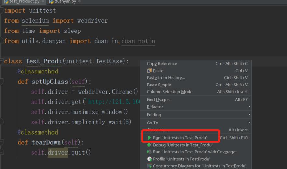
Task: Open Concurrency Diagram for Unittests
Action: tap(196, 166)
